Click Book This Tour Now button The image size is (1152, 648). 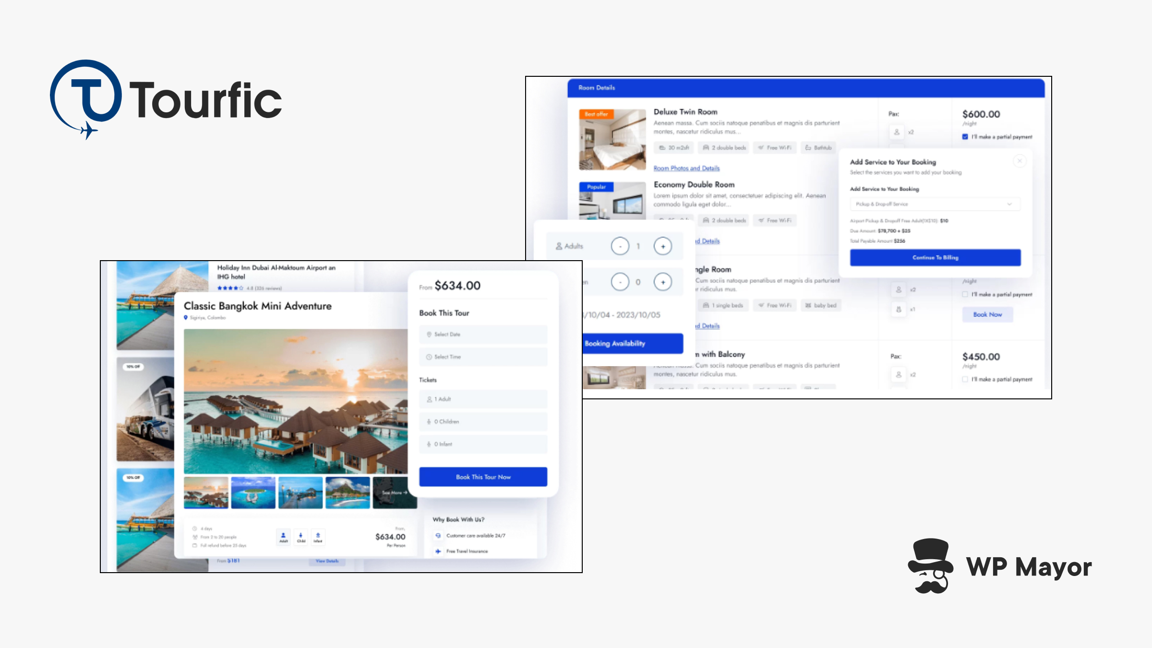coord(483,477)
